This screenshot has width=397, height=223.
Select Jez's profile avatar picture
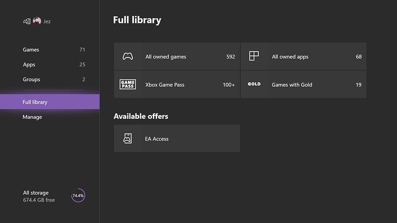point(37,21)
